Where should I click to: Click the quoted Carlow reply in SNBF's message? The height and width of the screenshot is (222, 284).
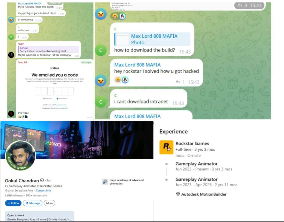click(48, 50)
